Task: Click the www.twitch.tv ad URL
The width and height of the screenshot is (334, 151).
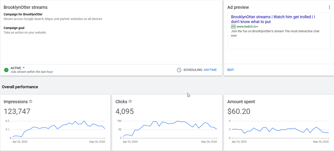Action: pyautogui.click(x=246, y=27)
